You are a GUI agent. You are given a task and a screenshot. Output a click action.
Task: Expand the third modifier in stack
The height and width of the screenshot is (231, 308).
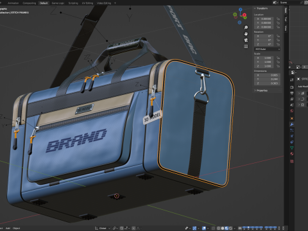tap(299, 105)
